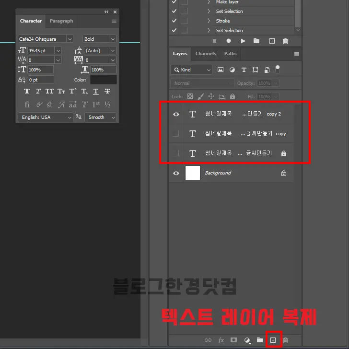The image size is (349, 349).
Task: Filter layers by pixel layers
Action: [x=221, y=70]
